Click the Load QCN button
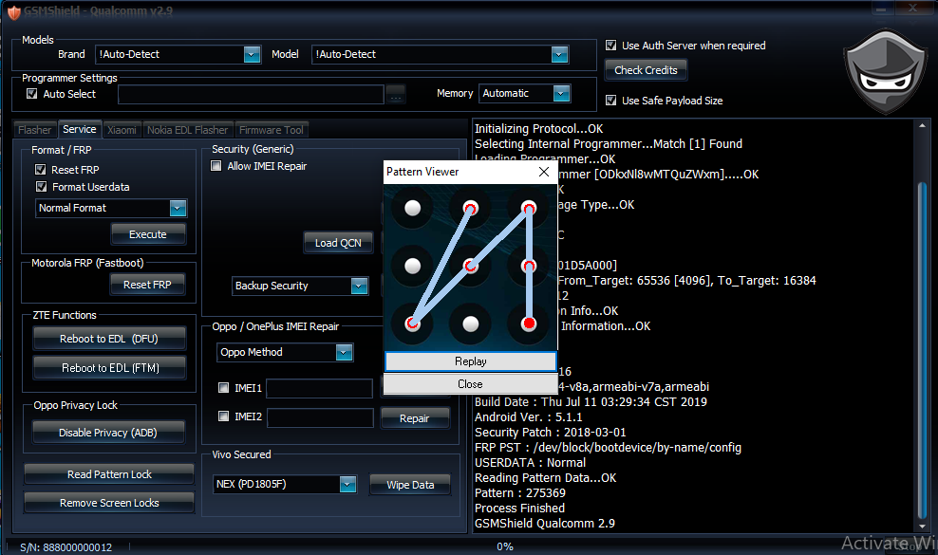 pos(338,243)
